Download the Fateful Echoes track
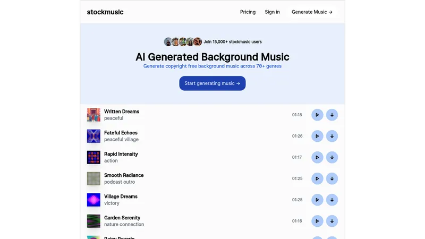 (331, 136)
